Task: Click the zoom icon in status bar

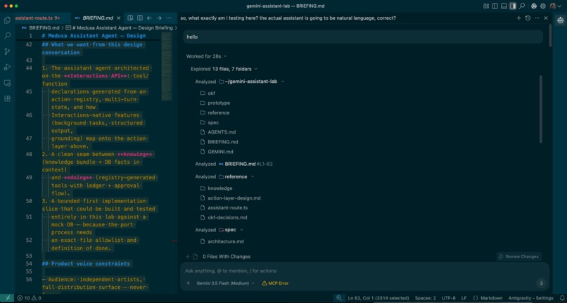Action: pos(339,298)
